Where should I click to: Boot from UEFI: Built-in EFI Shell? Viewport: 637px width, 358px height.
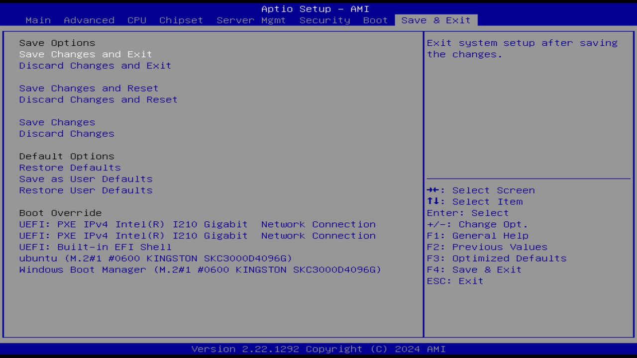pyautogui.click(x=95, y=247)
